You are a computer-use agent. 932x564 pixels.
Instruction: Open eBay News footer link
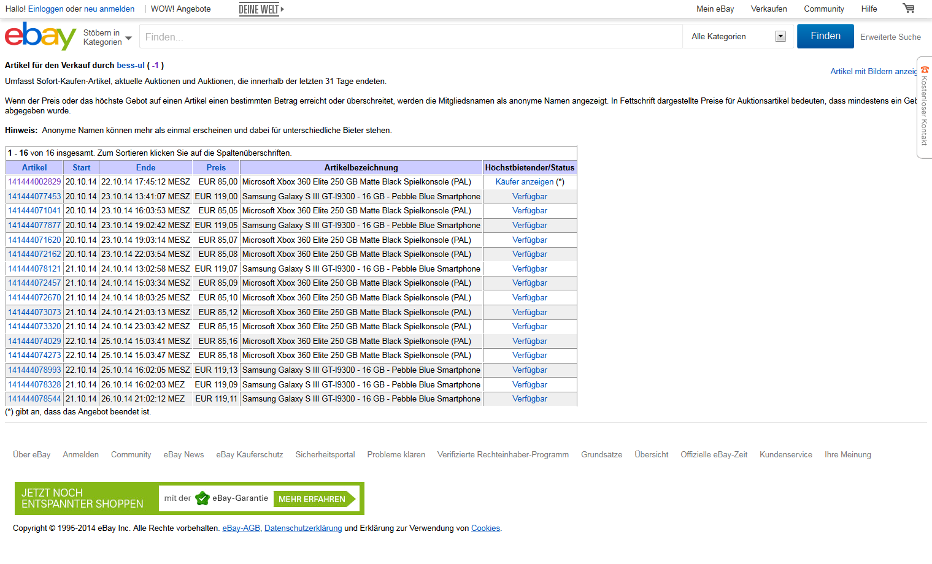coord(183,454)
